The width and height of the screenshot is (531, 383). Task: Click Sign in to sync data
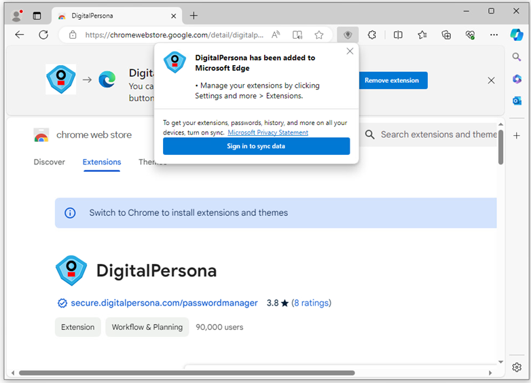(x=257, y=146)
